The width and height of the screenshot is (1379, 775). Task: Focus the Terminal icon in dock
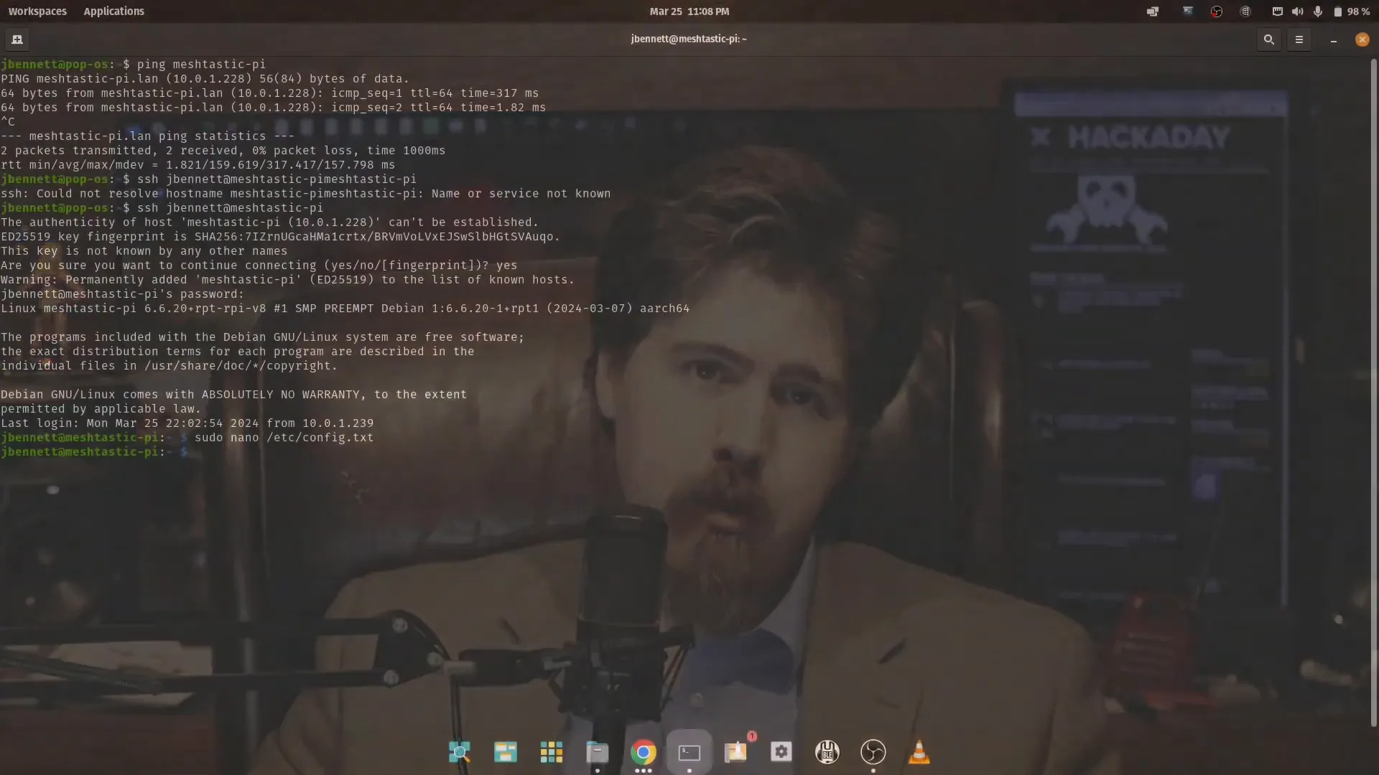click(689, 752)
